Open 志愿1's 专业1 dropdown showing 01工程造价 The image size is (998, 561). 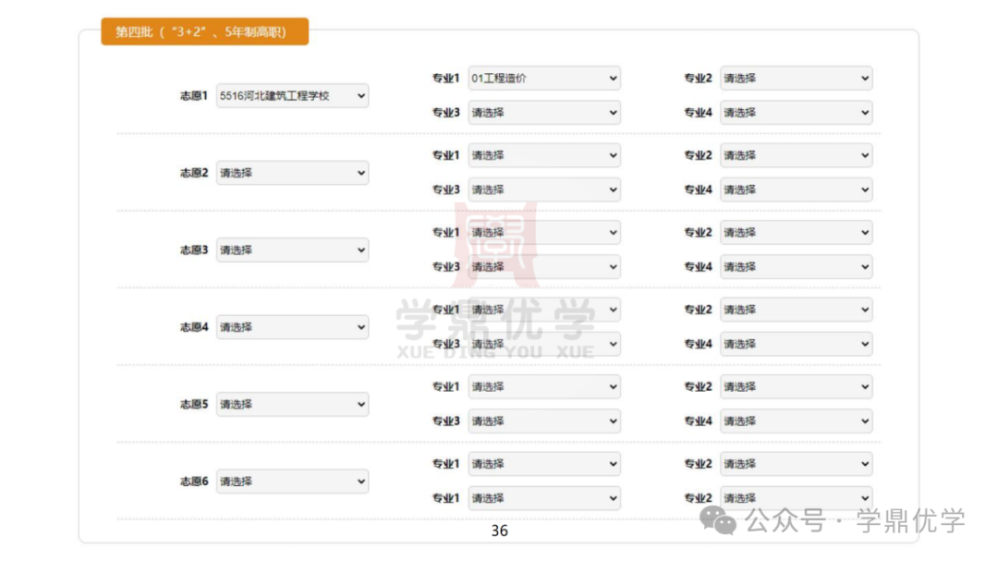tap(544, 79)
